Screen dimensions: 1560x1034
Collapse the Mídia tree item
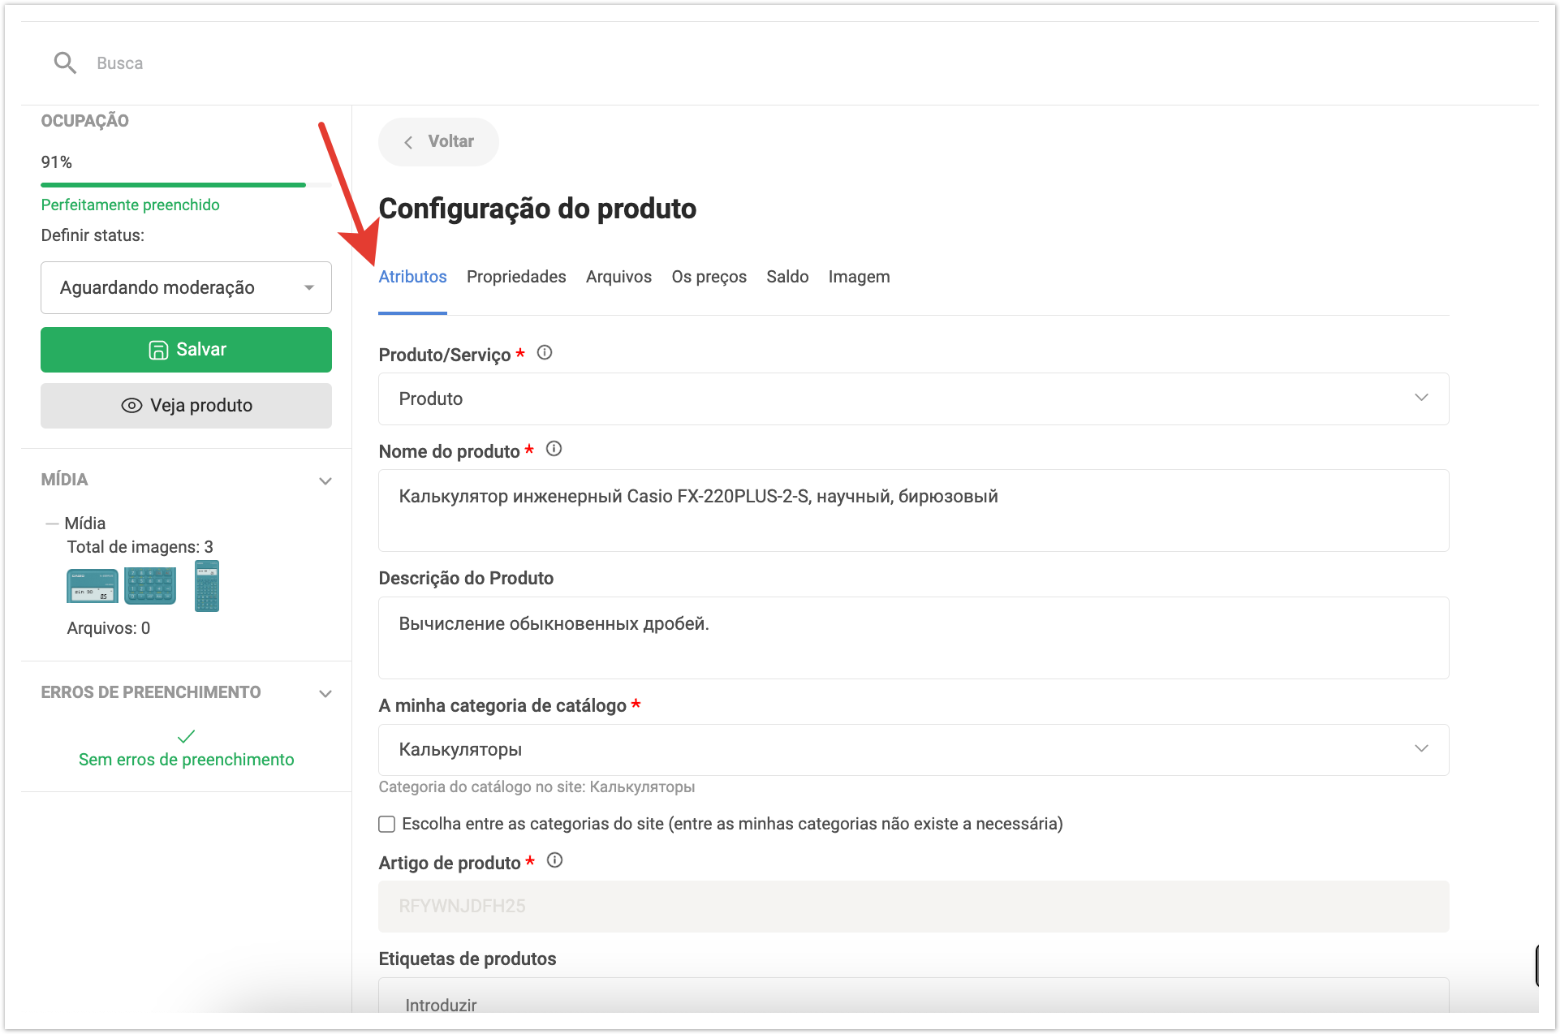[x=52, y=523]
